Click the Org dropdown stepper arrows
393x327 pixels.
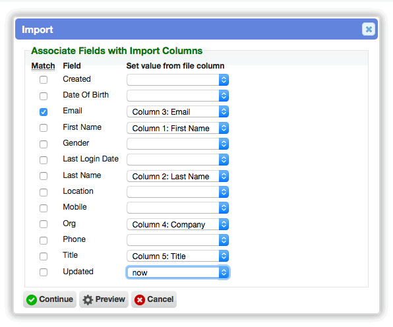224,224
